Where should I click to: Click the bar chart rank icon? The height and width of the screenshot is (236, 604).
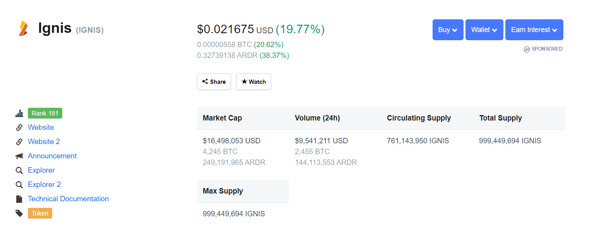point(19,114)
